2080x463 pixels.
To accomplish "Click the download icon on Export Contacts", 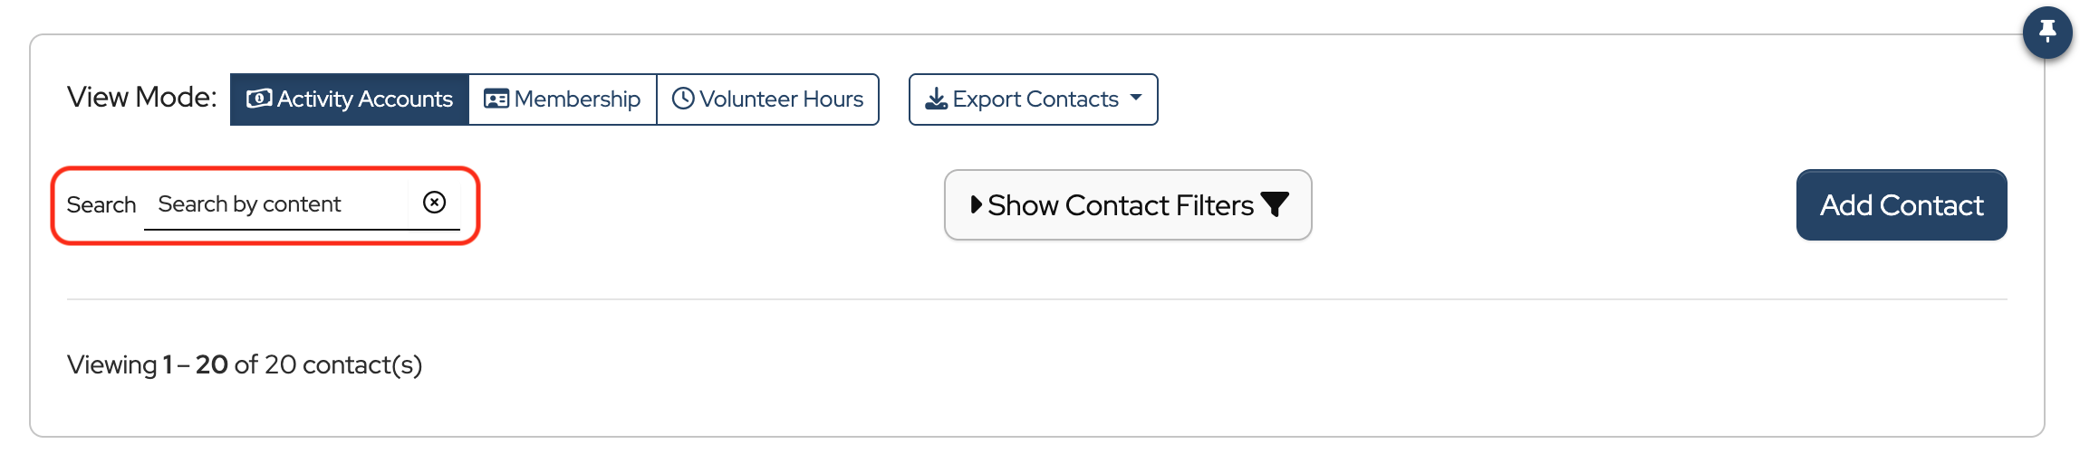I will [x=936, y=99].
